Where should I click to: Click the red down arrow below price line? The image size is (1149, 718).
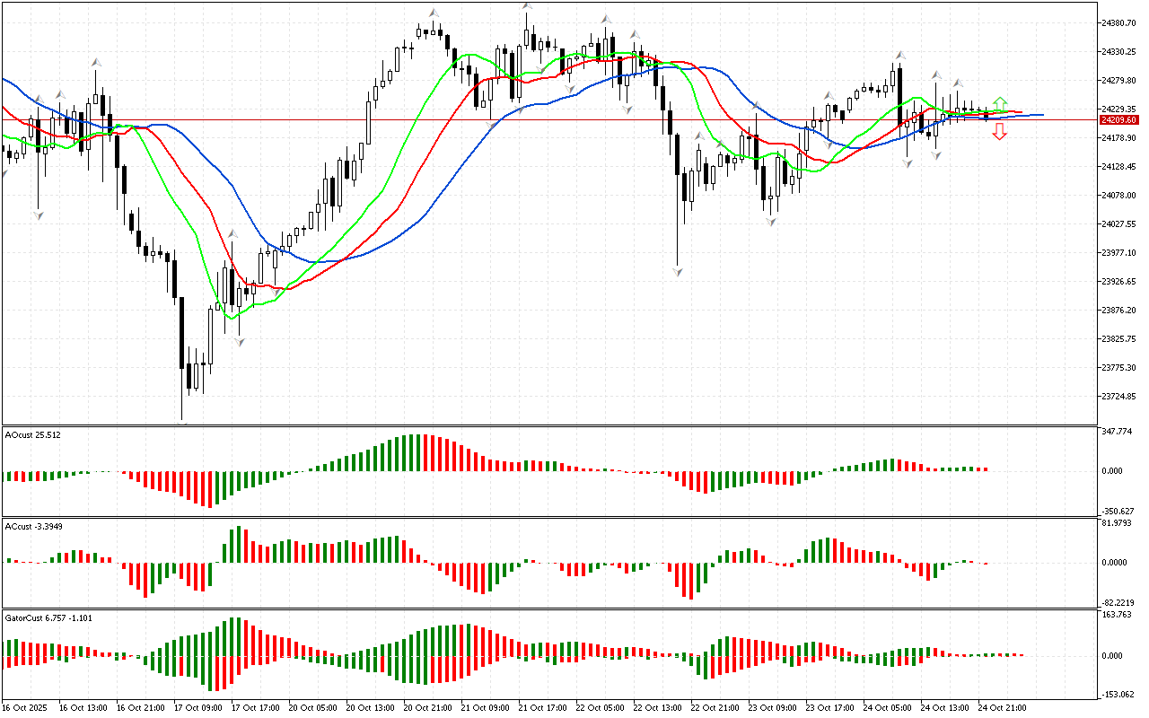coord(999,132)
